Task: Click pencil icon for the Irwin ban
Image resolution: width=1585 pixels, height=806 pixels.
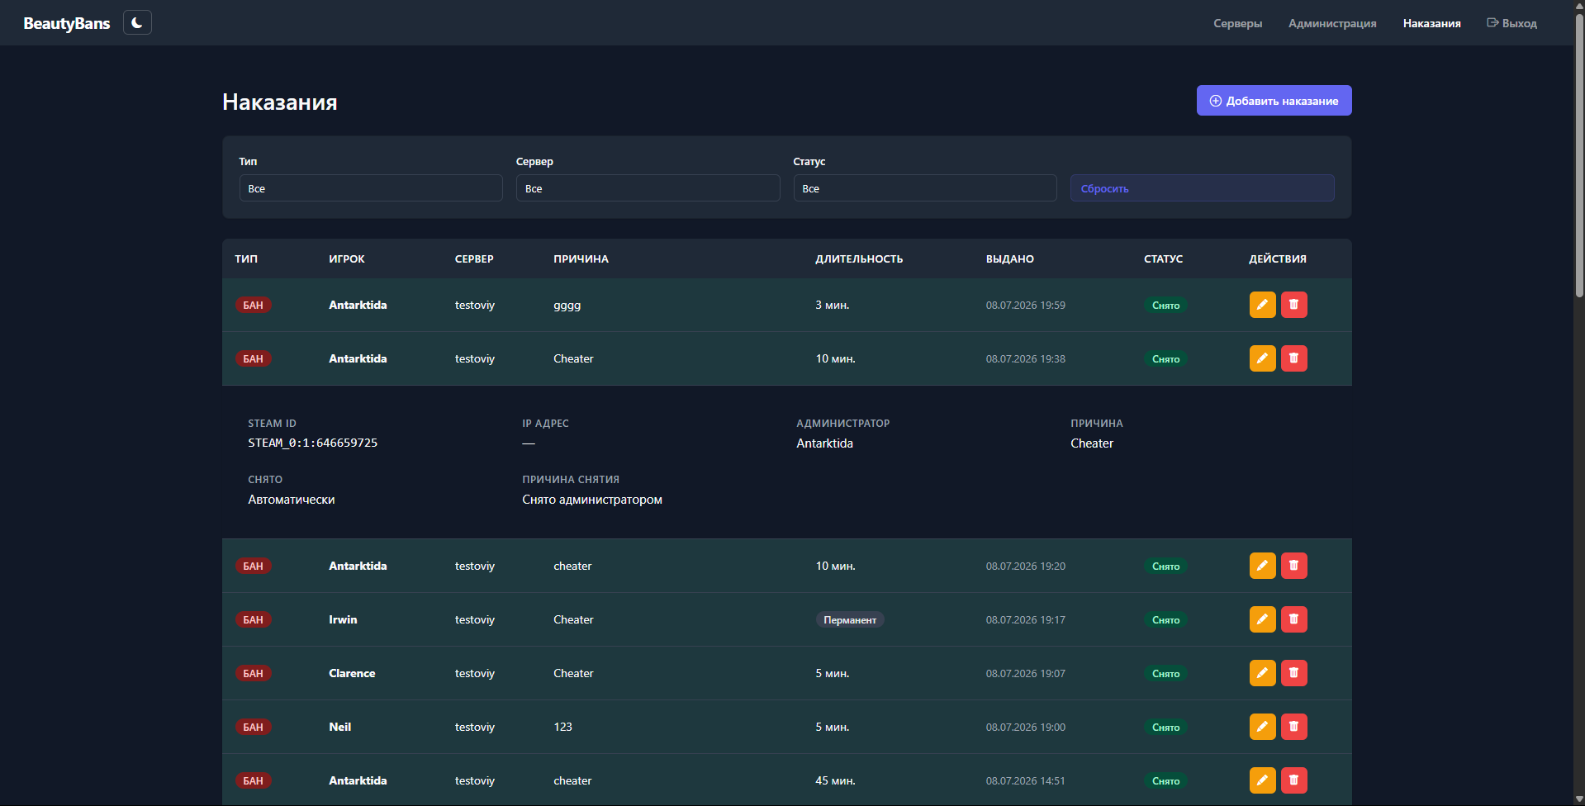Action: [x=1262, y=619]
